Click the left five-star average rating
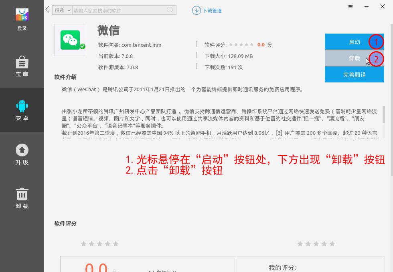Image resolution: width=393 pixels, height=272 pixels. pos(99,244)
